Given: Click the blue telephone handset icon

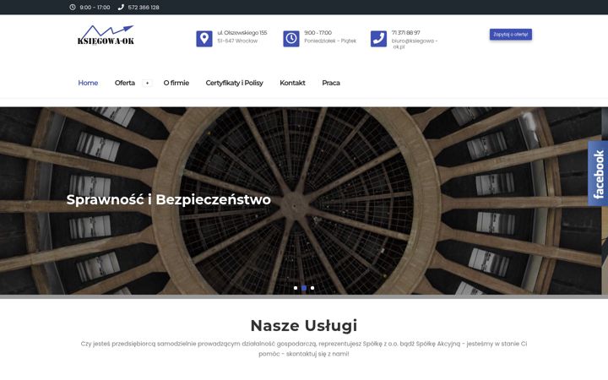Looking at the screenshot, I should pos(378,39).
